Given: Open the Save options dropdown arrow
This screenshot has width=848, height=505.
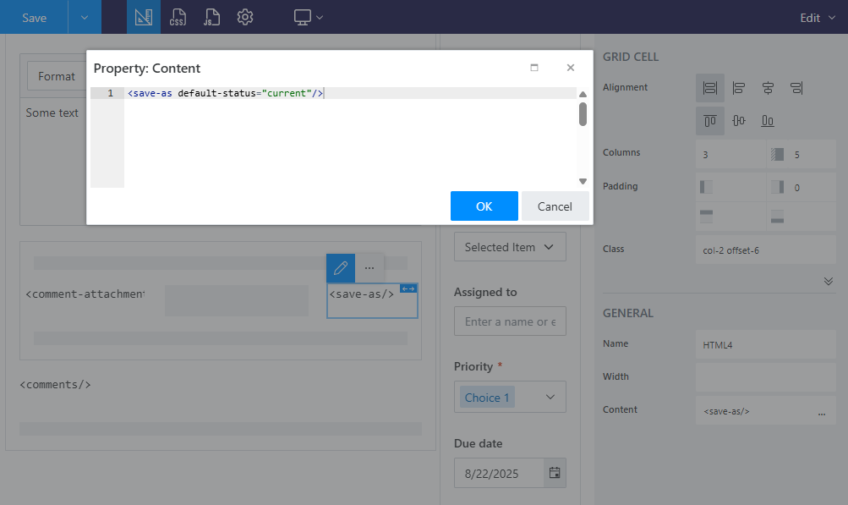Looking at the screenshot, I should click(85, 17).
